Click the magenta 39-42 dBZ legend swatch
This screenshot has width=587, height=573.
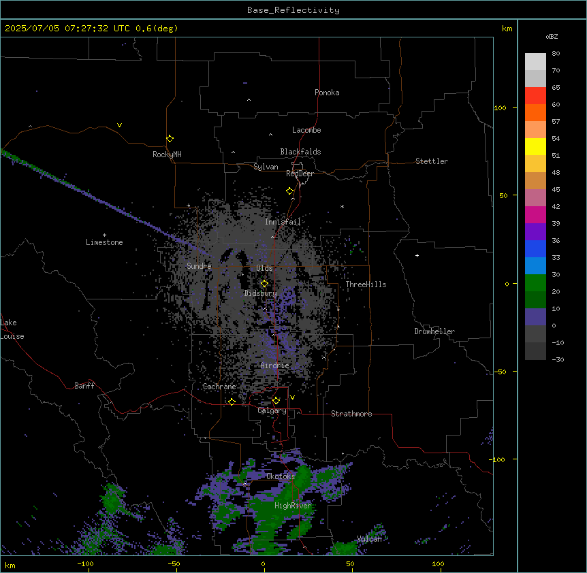[535, 214]
